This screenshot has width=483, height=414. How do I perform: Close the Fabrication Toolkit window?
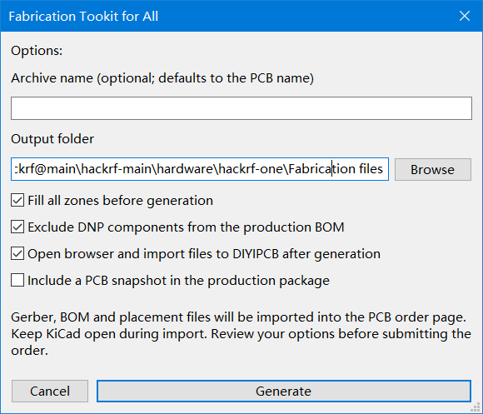coord(465,16)
